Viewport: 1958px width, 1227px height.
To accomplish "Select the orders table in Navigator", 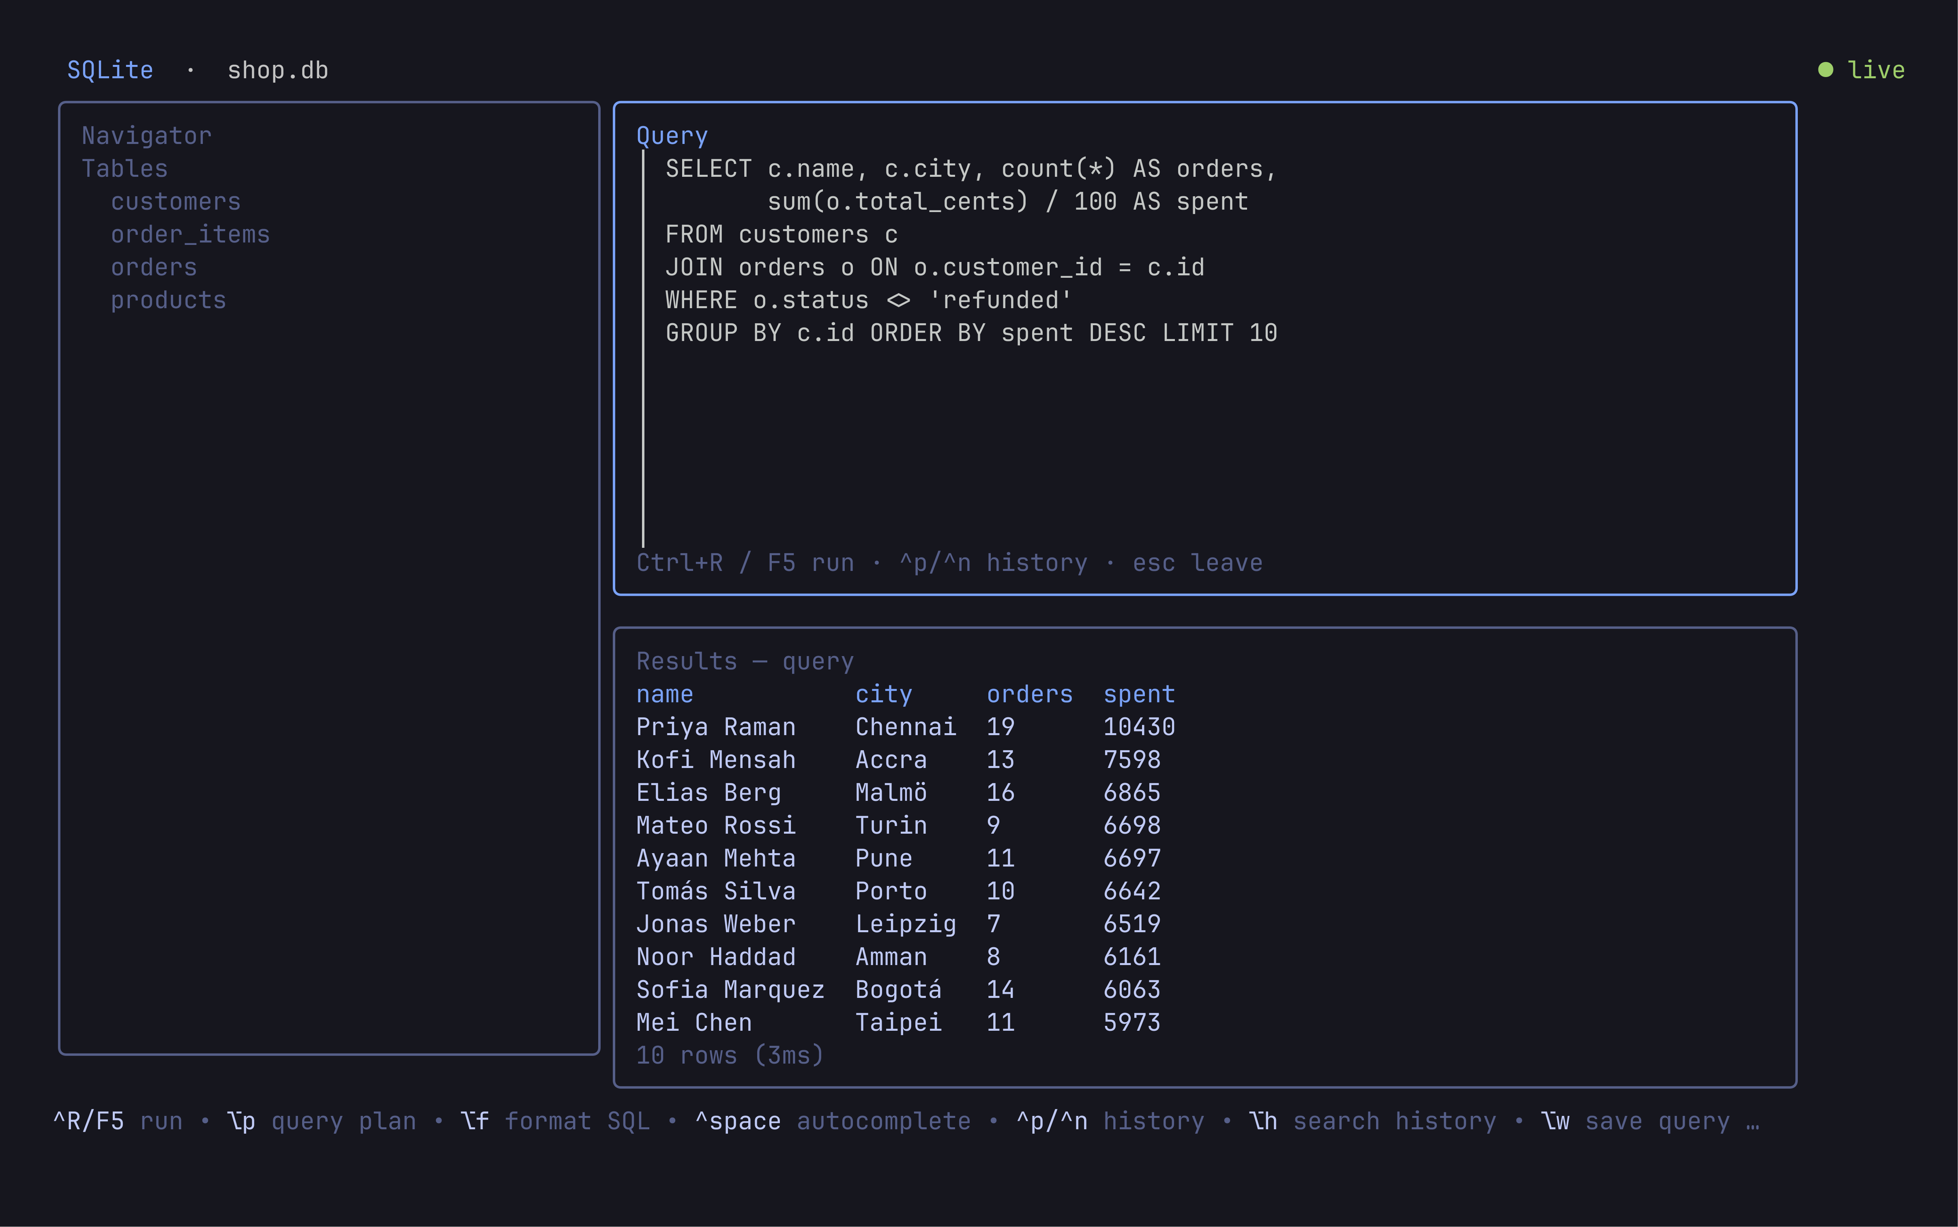I will 153,267.
